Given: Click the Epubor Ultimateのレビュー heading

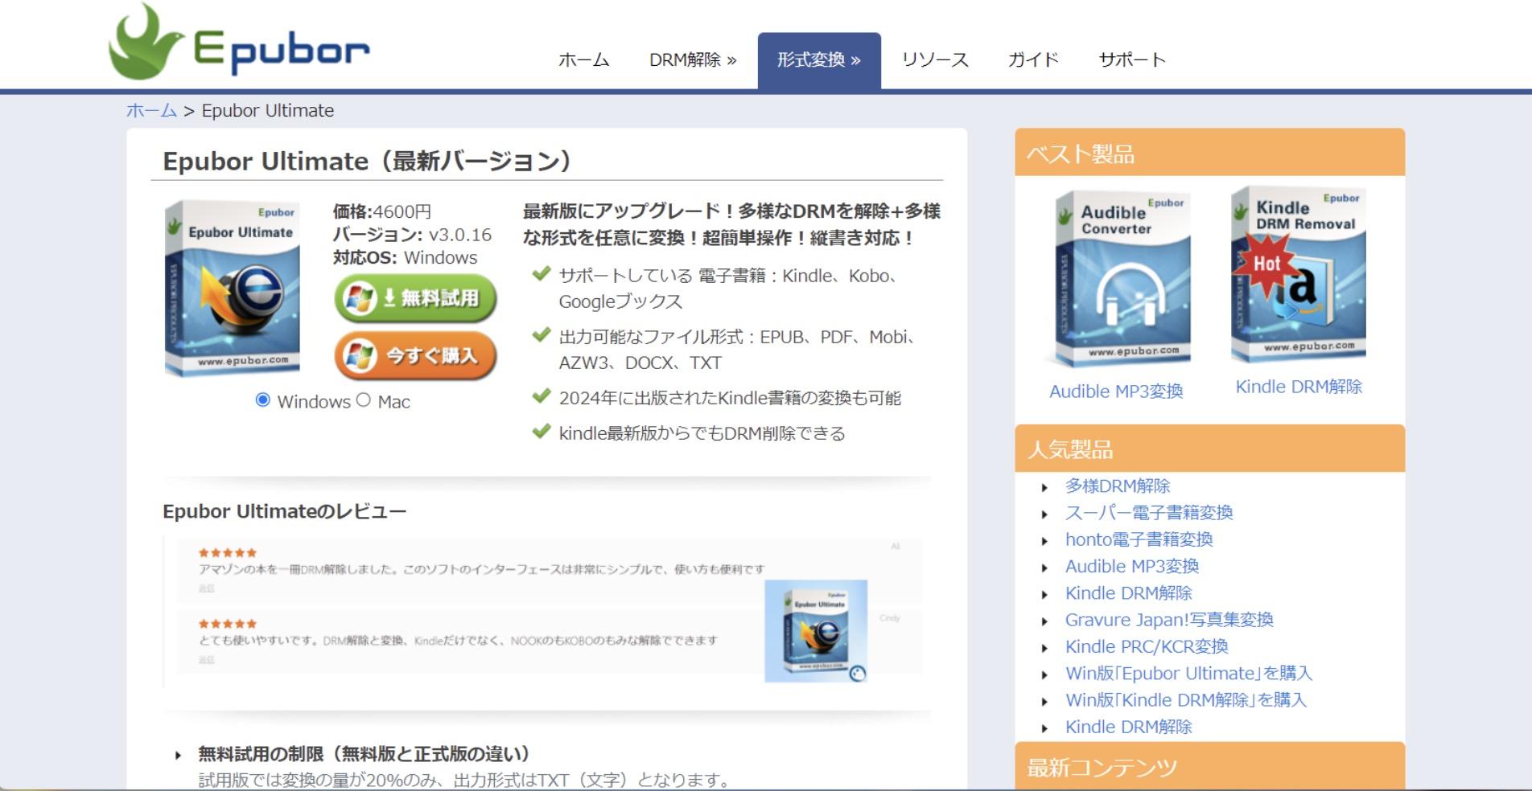Looking at the screenshot, I should click(x=284, y=511).
